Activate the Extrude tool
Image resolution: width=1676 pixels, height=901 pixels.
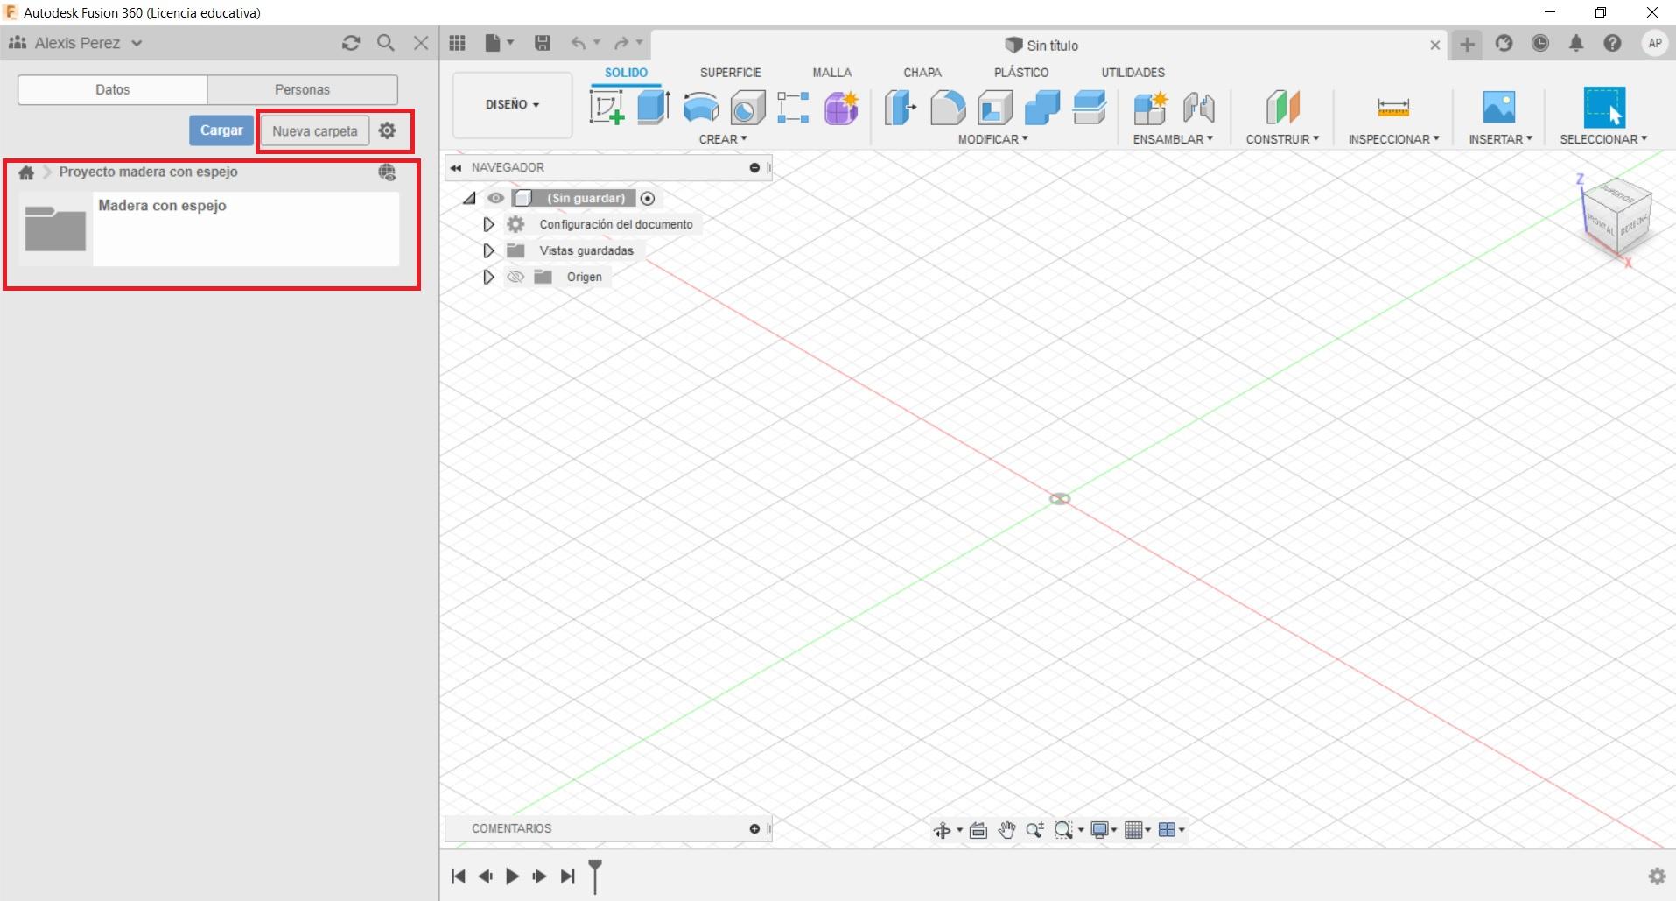653,108
